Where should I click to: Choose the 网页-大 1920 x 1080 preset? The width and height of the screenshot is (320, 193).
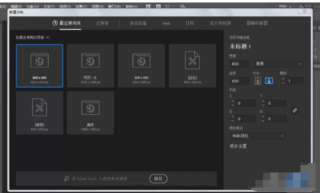(x=91, y=65)
